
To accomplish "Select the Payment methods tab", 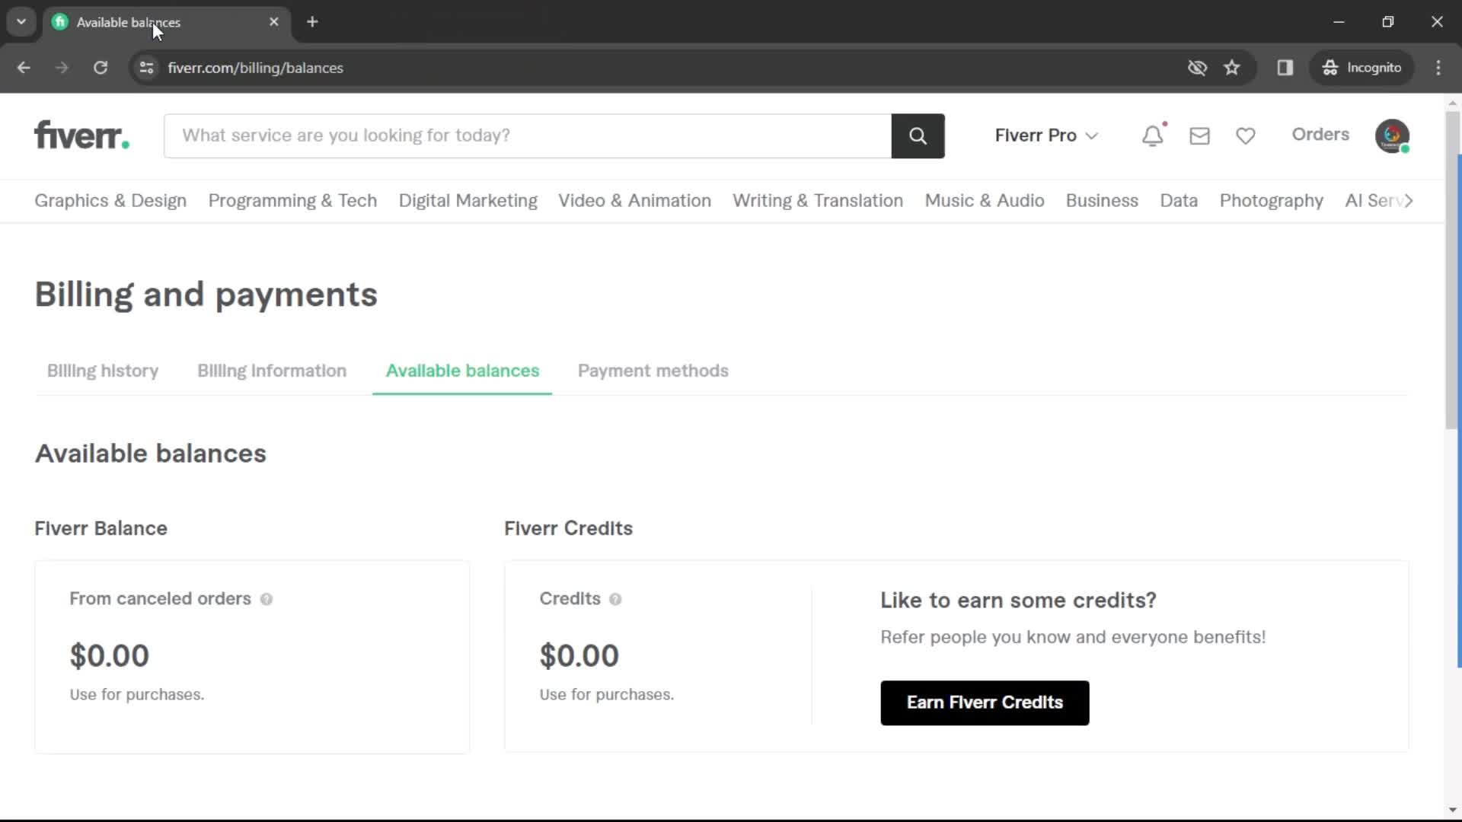I will click(x=653, y=371).
